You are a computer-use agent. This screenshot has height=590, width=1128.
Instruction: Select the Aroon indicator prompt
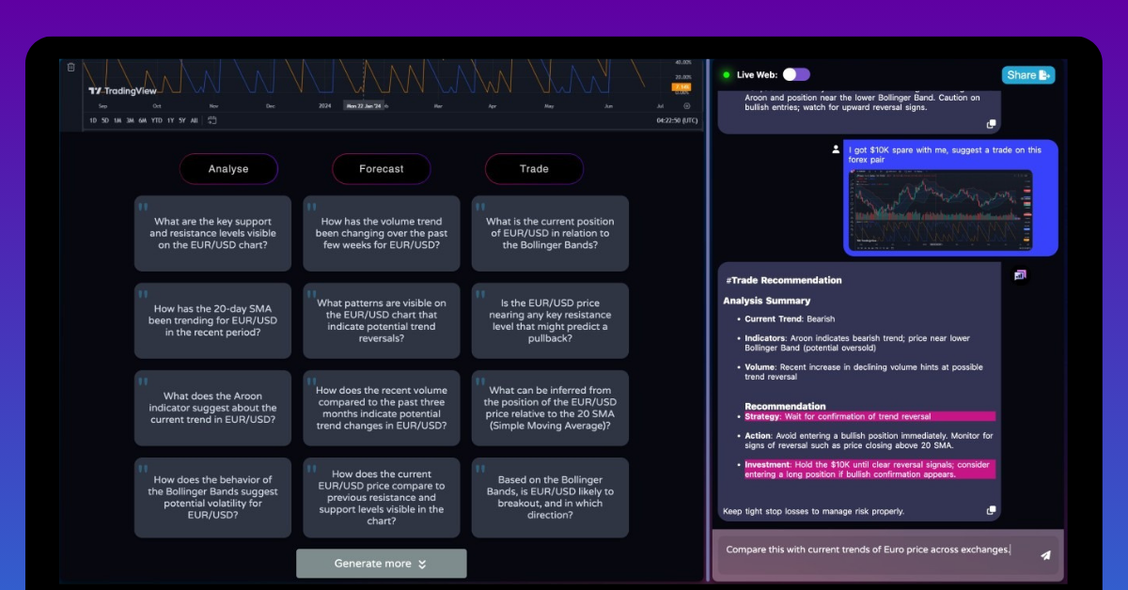pyautogui.click(x=212, y=408)
